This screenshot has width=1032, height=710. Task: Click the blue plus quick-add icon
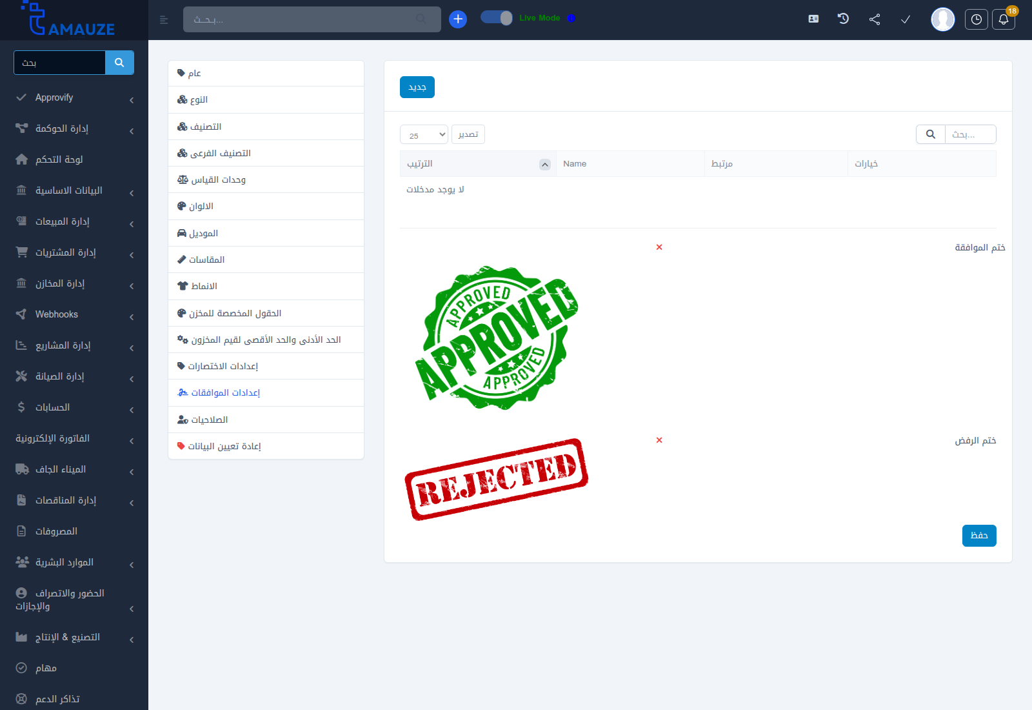[458, 19]
